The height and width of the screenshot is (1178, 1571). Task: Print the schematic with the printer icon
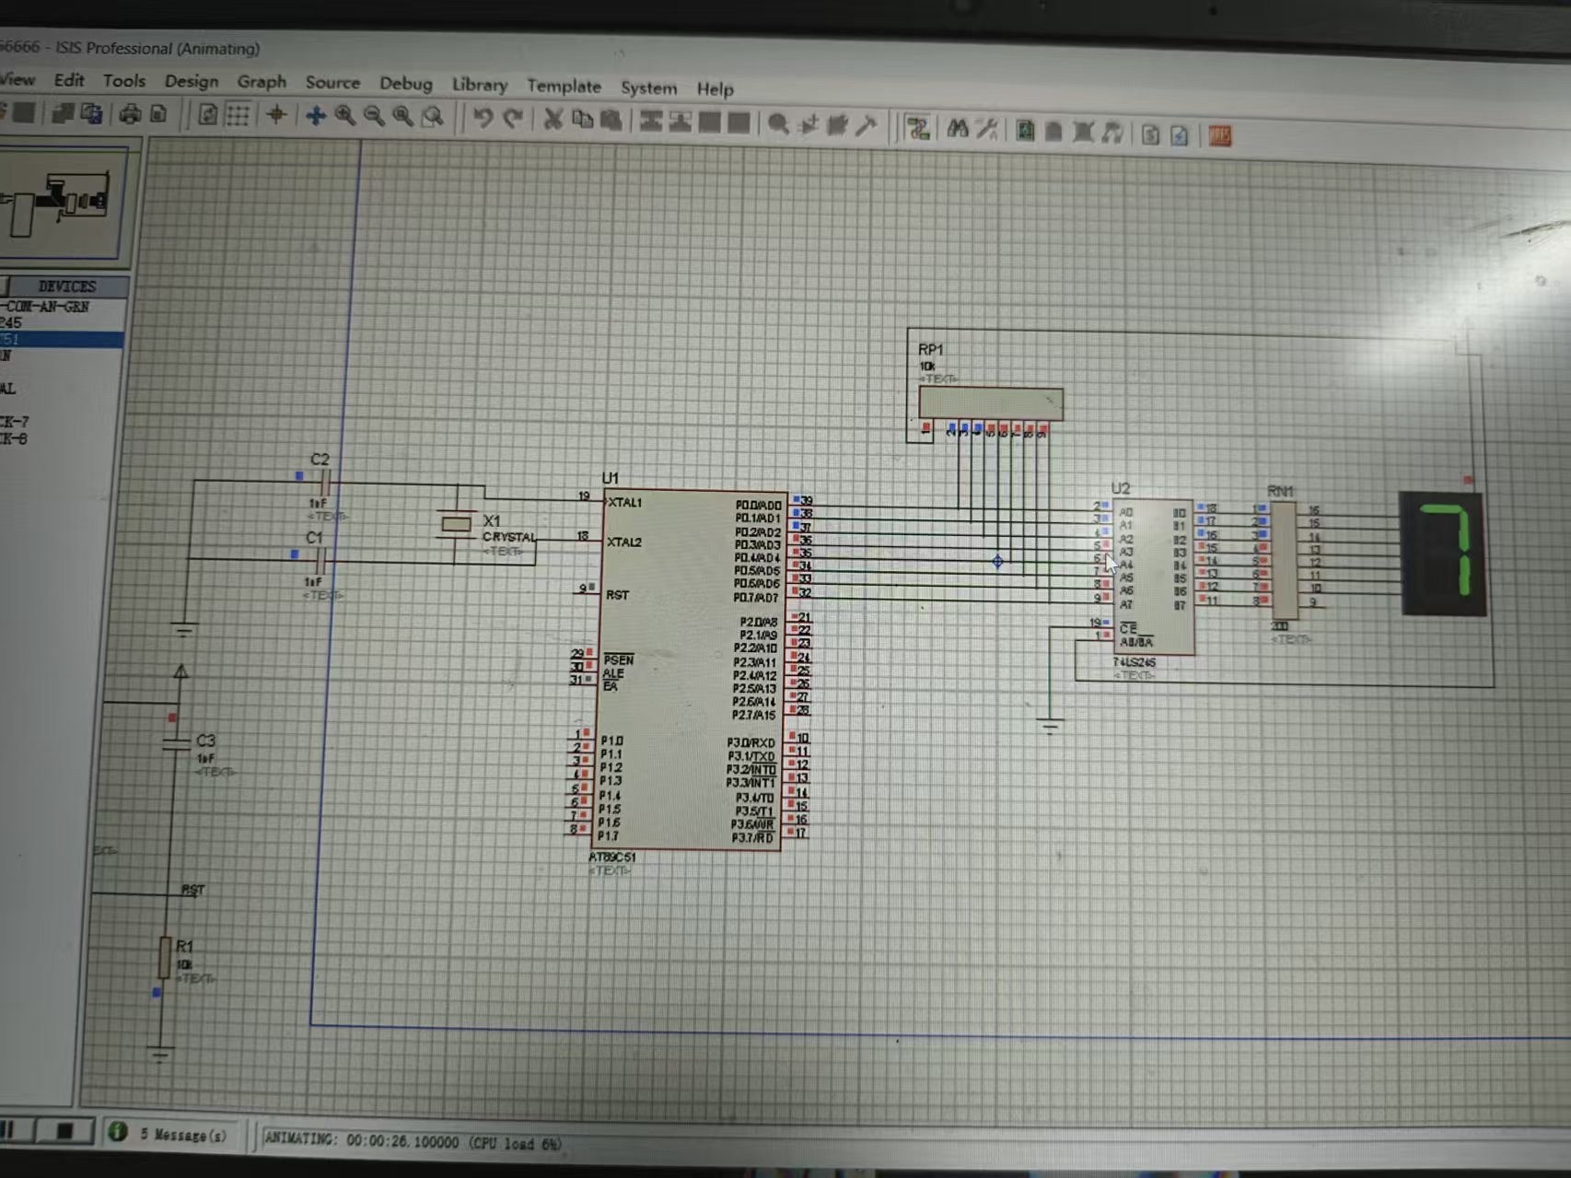[x=130, y=113]
